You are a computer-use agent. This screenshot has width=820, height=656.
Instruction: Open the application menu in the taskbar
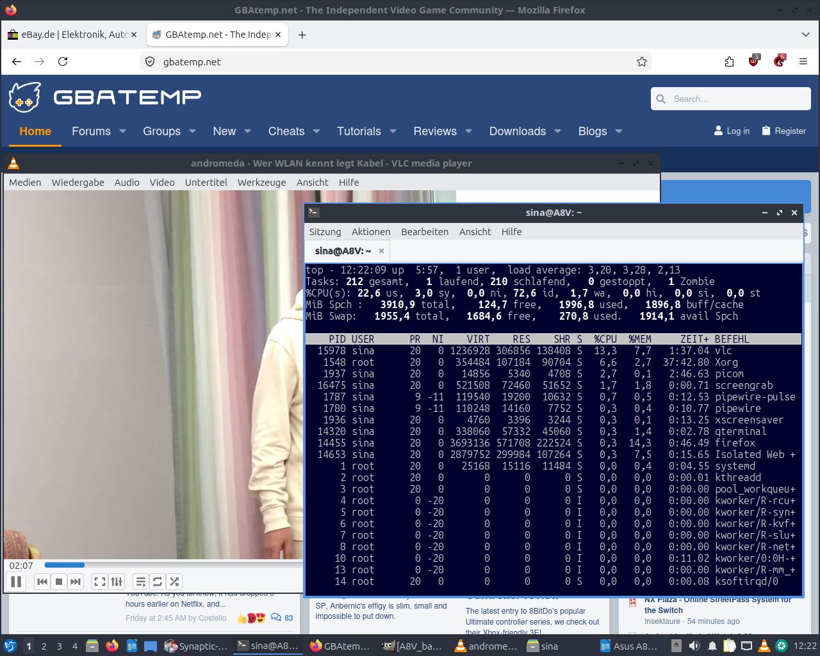click(x=10, y=646)
